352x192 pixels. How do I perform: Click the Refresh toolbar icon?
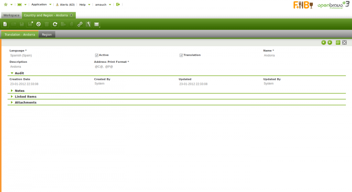[55, 24]
